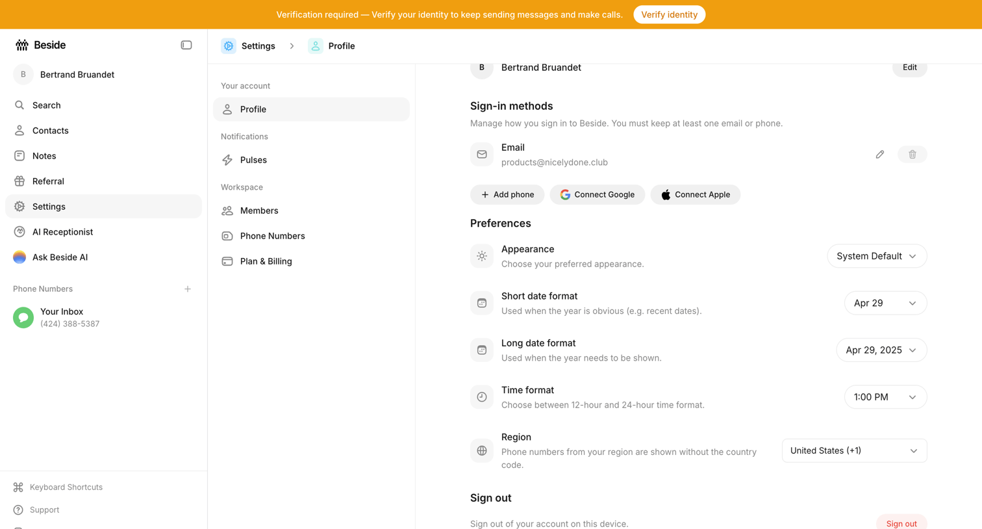
Task: Open Ask Beside AI
Action: point(103,257)
